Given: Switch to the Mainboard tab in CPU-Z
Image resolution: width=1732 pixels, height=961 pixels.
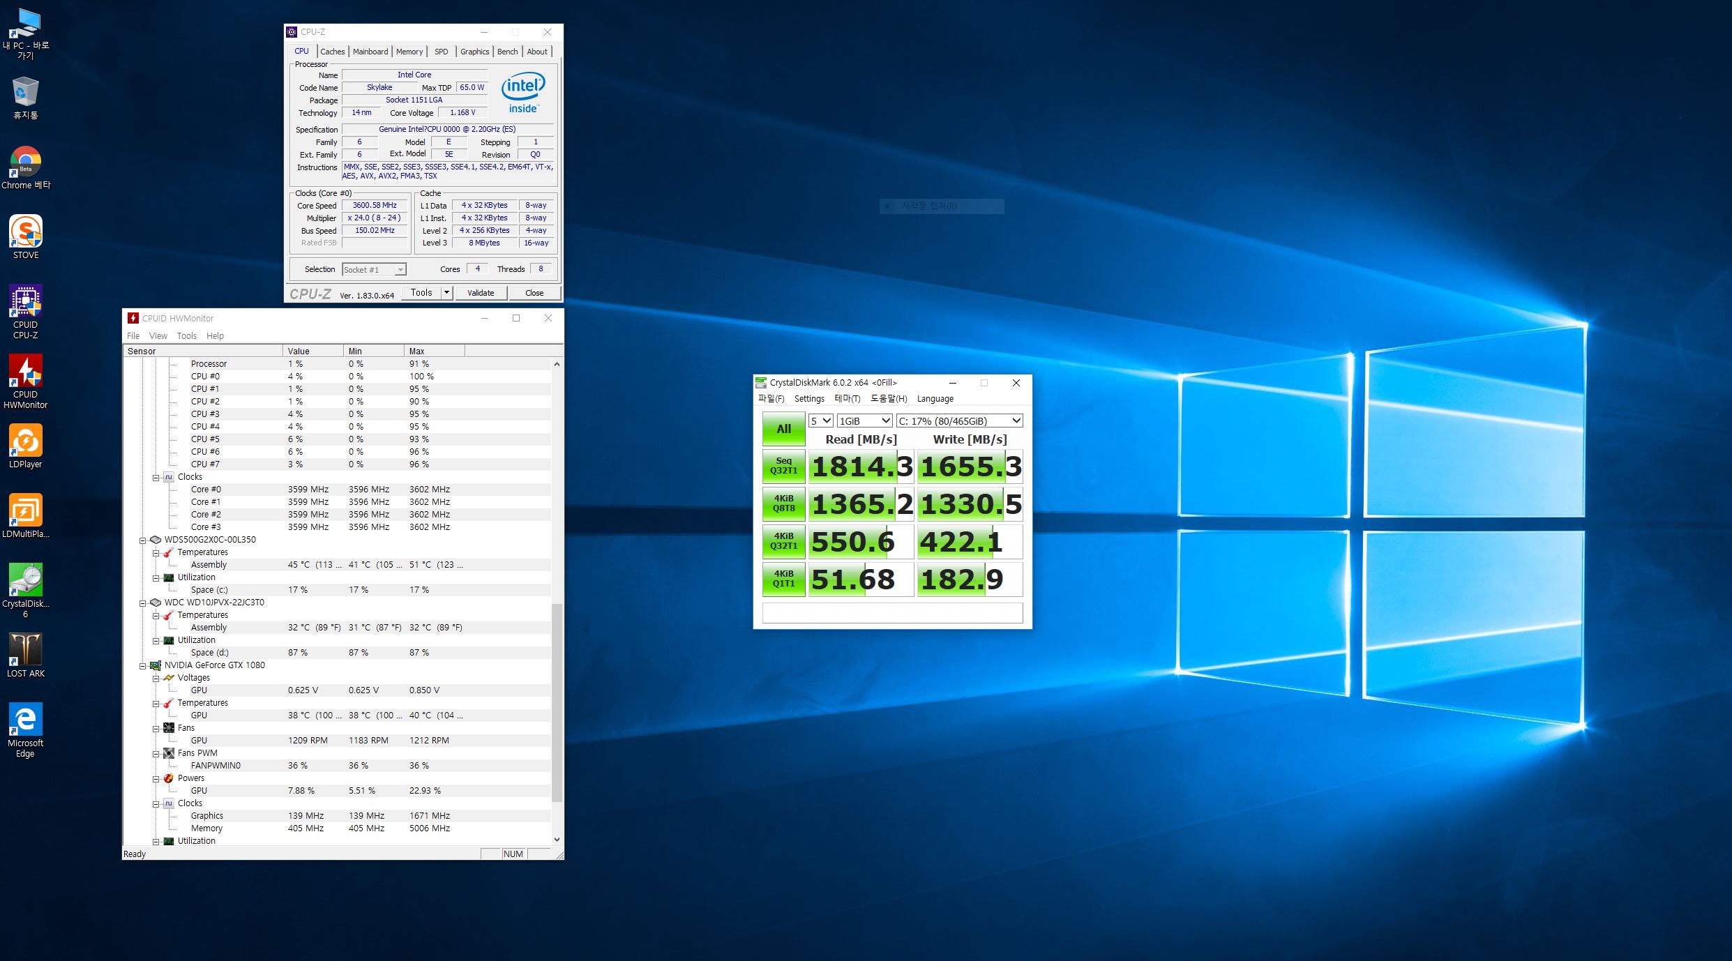Looking at the screenshot, I should coord(370,52).
